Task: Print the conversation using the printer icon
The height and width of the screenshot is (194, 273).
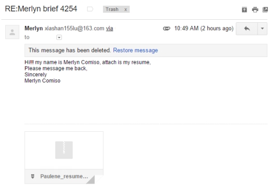Action: pyautogui.click(x=255, y=9)
